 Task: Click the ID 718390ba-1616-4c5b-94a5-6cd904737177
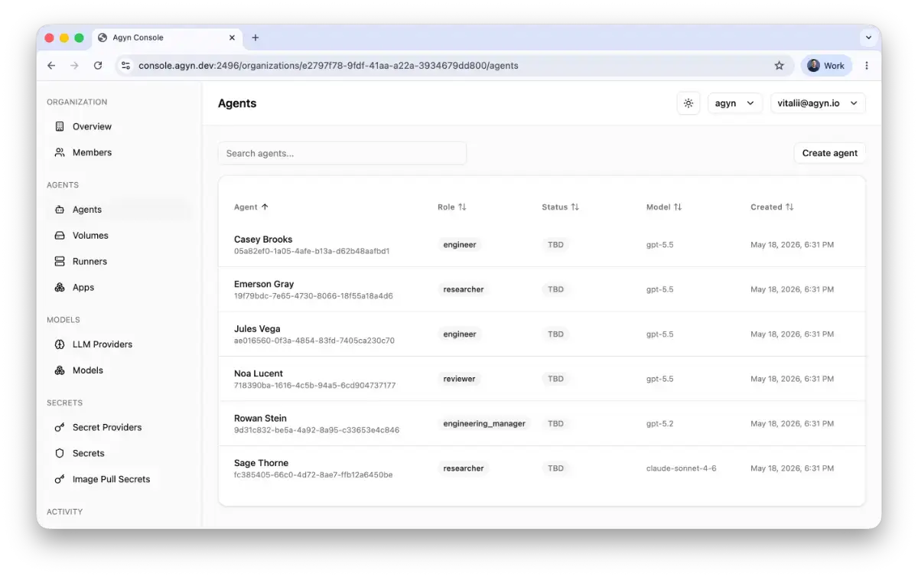click(314, 386)
